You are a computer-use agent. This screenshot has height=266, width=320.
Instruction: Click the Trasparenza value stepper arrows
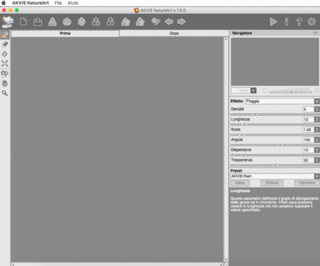coord(317,160)
